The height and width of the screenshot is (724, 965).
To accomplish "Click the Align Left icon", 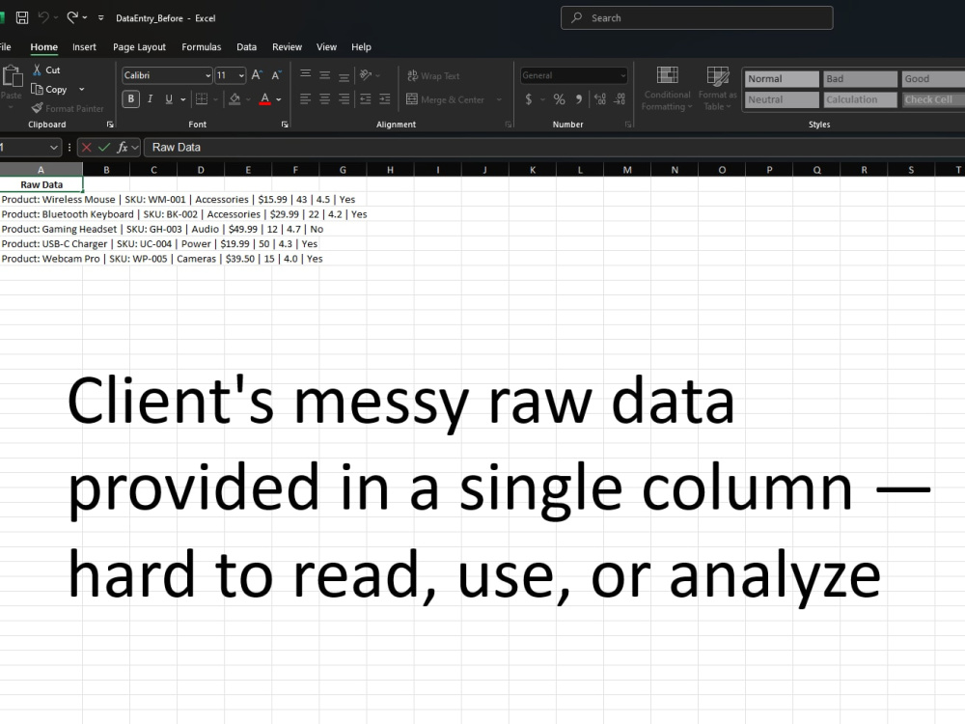I will click(x=305, y=99).
